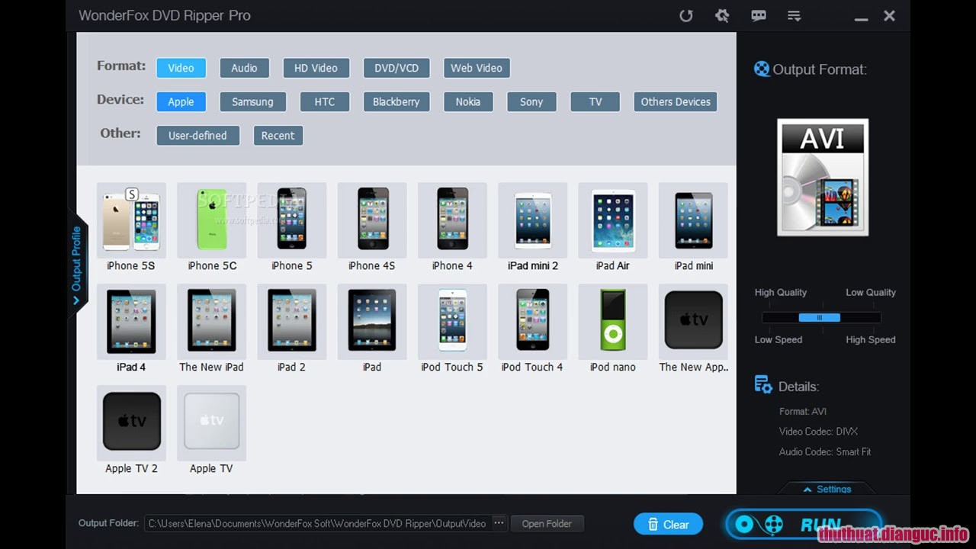
Task: Open the settings gear icon in title bar
Action: pos(721,15)
